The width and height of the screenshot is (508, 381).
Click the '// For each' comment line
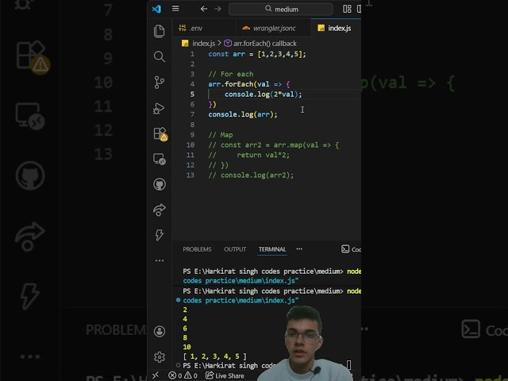point(231,74)
